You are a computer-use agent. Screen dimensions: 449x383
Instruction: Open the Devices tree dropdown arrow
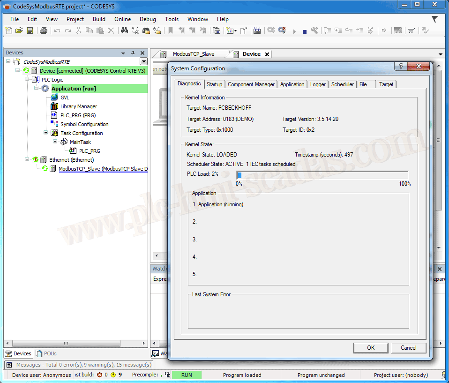click(x=143, y=61)
